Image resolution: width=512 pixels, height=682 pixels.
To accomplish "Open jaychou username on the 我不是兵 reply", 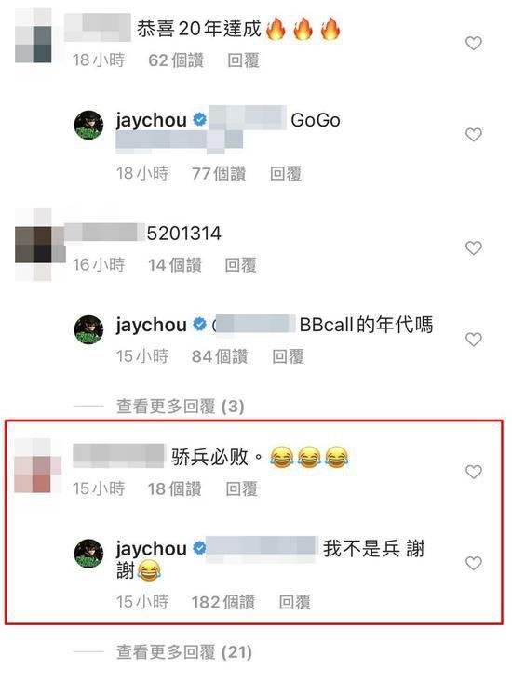I will pyautogui.click(x=151, y=549).
